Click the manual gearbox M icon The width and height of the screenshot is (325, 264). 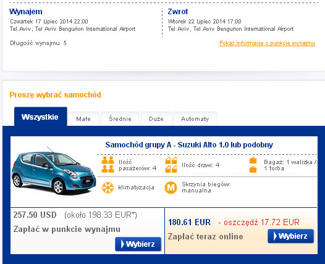171,188
